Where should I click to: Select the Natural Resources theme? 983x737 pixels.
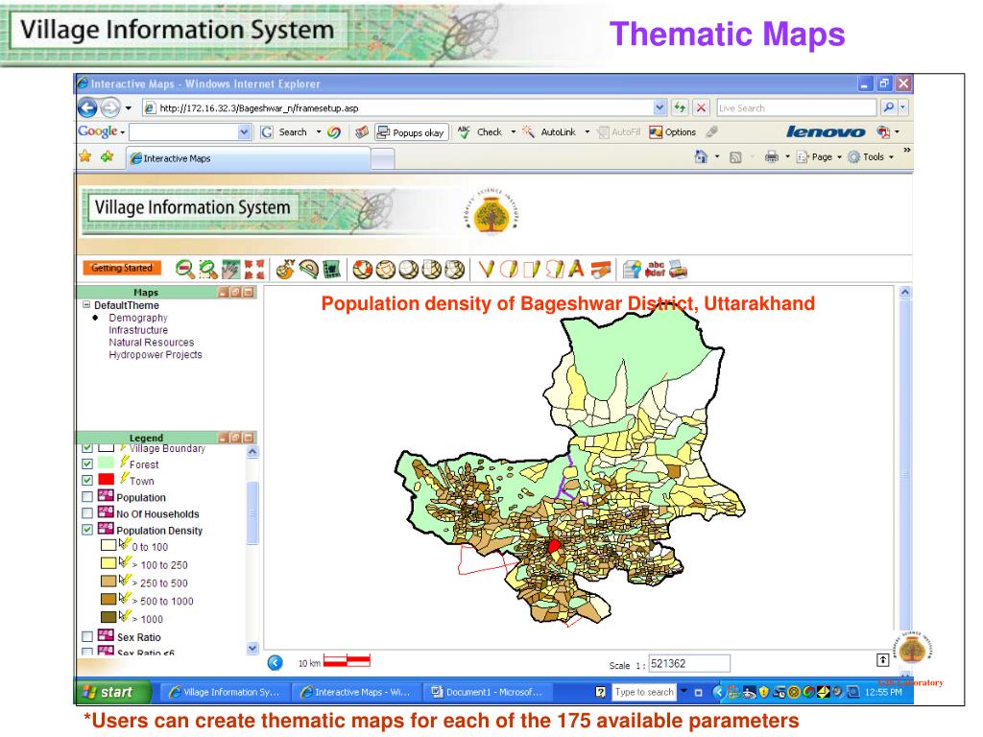coord(151,343)
